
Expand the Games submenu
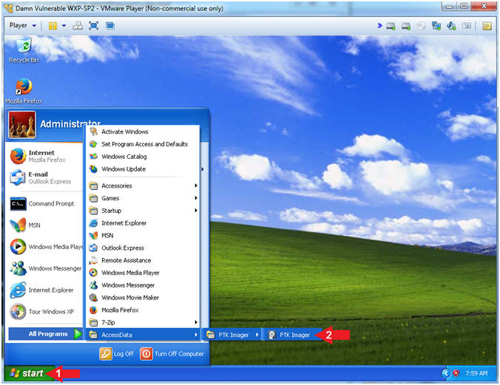pyautogui.click(x=142, y=198)
